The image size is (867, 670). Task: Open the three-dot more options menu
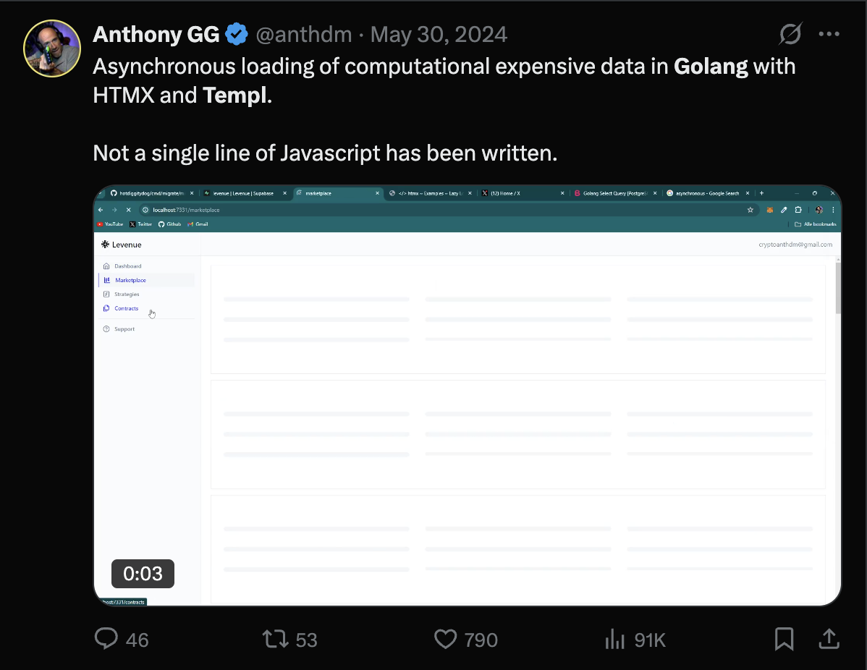829,34
